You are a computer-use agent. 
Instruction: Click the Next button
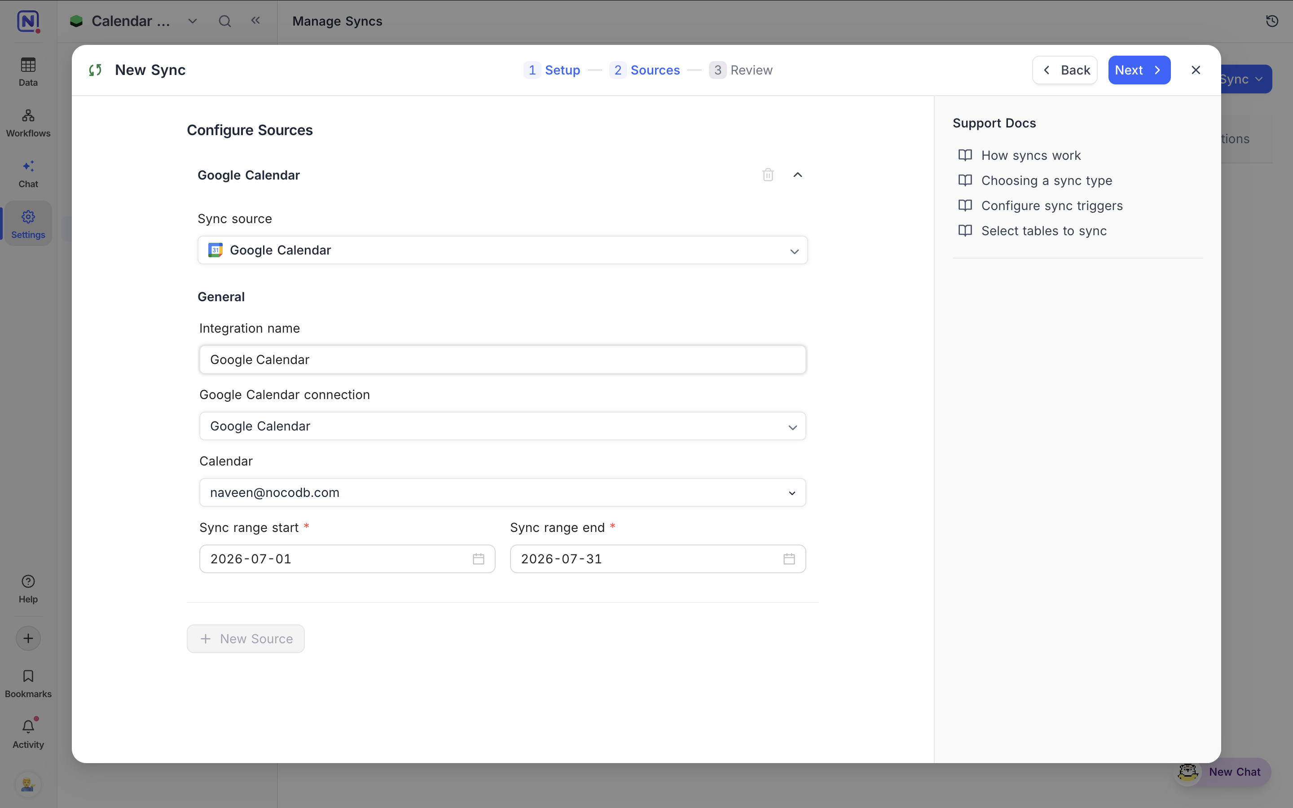pos(1139,70)
